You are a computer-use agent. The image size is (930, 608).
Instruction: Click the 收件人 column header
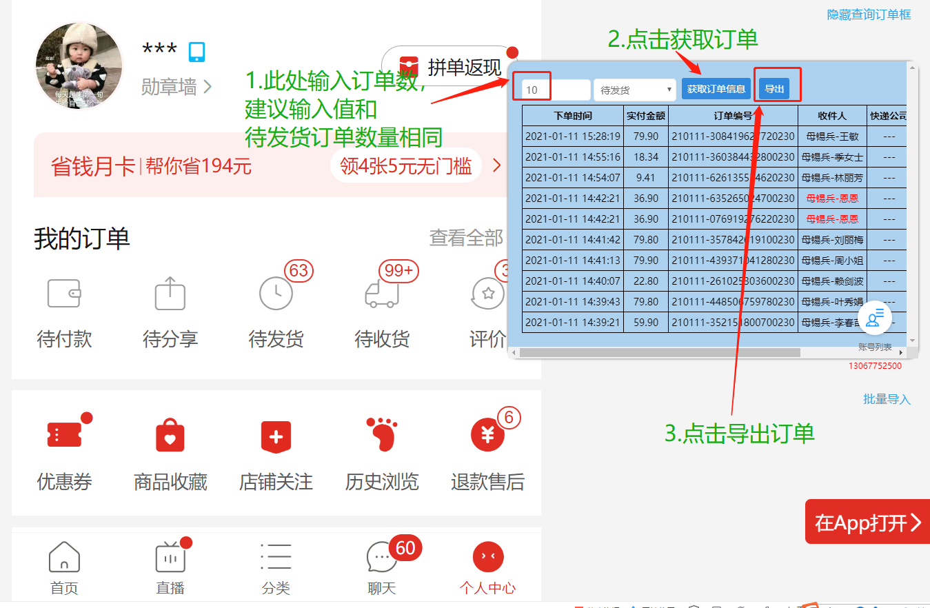point(832,116)
